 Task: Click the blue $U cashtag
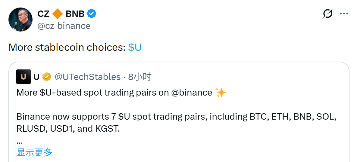(135, 47)
